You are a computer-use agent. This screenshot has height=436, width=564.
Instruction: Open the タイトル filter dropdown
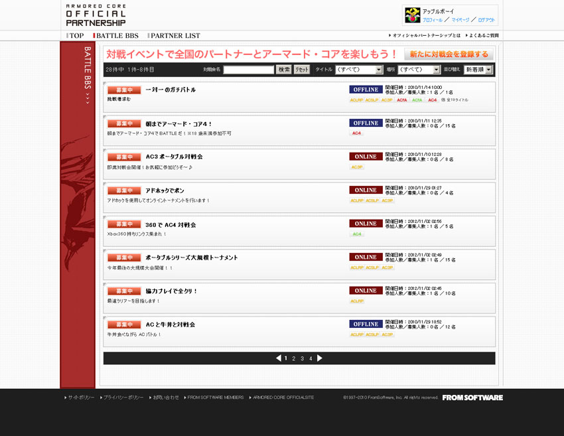tap(359, 70)
